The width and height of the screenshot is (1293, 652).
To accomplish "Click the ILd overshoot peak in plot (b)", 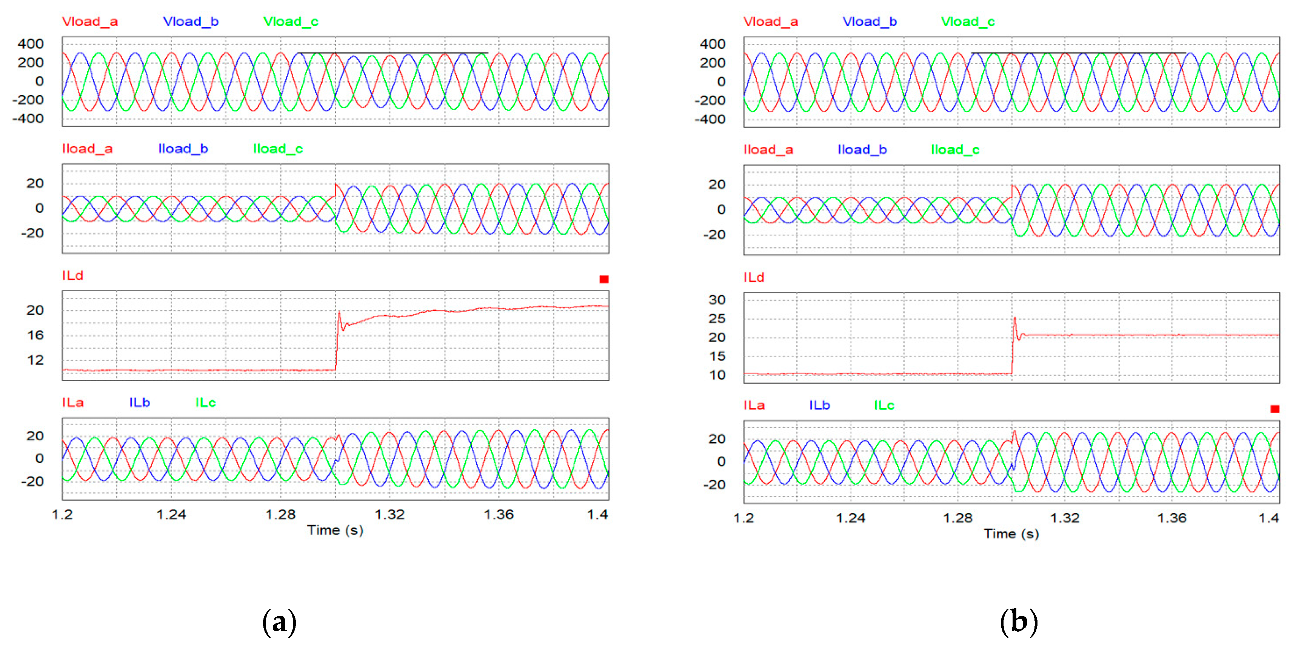I will click(x=1015, y=318).
